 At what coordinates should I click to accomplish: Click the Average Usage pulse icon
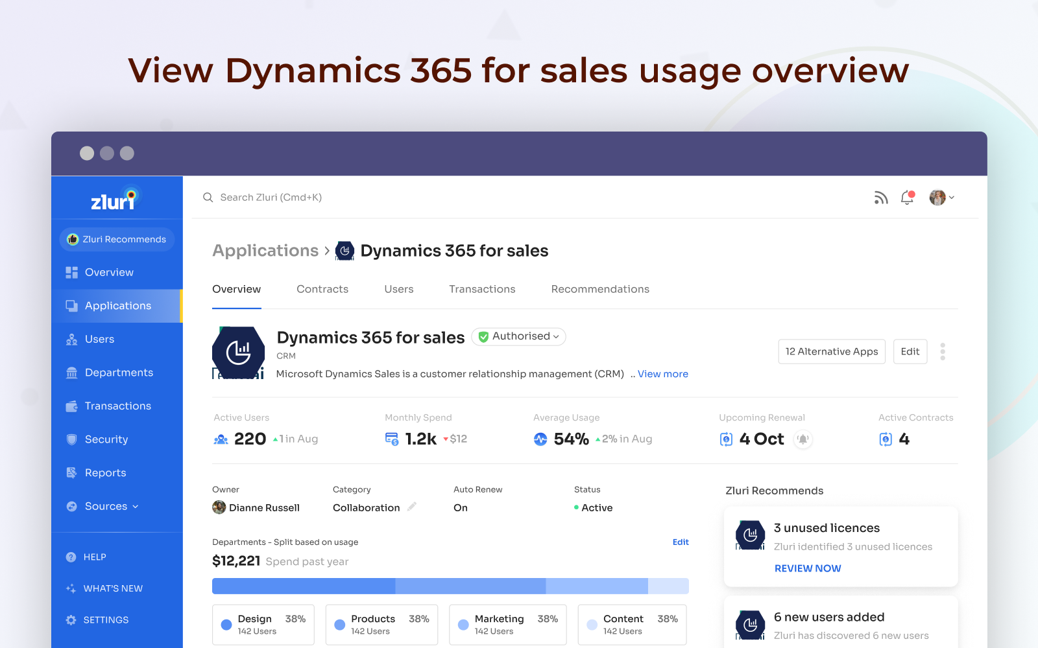[x=540, y=439]
